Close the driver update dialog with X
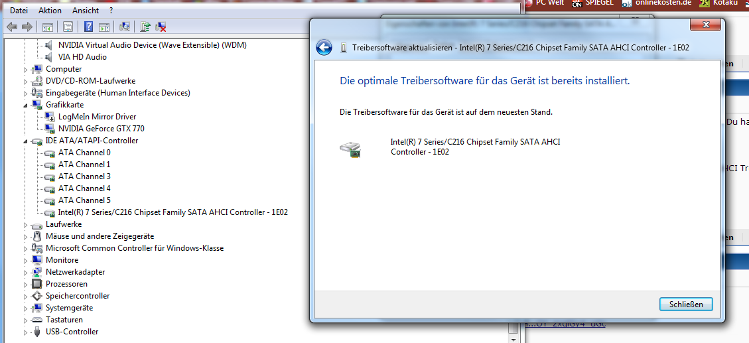The height and width of the screenshot is (343, 749). pyautogui.click(x=705, y=25)
